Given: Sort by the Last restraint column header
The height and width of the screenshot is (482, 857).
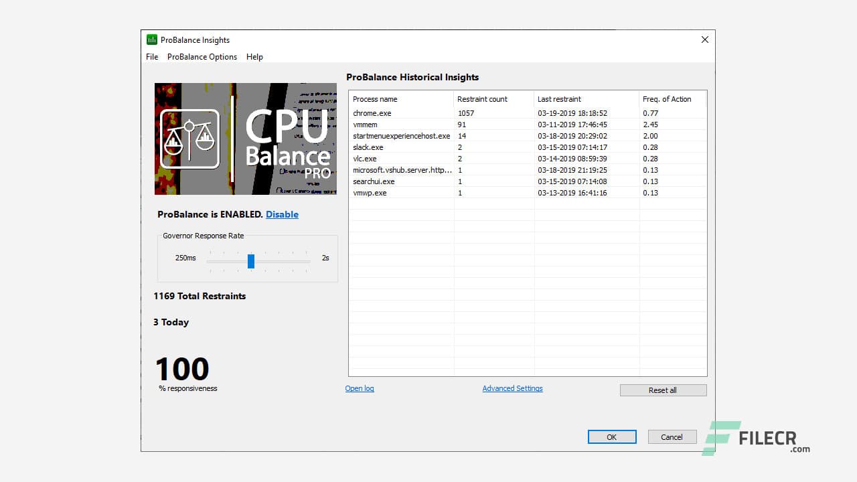Looking at the screenshot, I should click(559, 98).
